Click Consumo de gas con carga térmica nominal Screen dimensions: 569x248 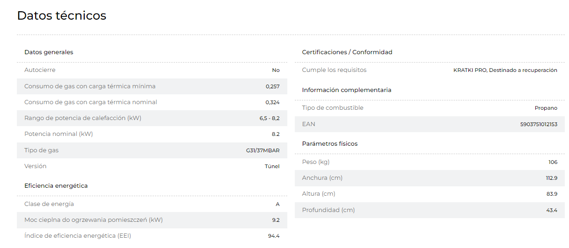[x=91, y=102]
